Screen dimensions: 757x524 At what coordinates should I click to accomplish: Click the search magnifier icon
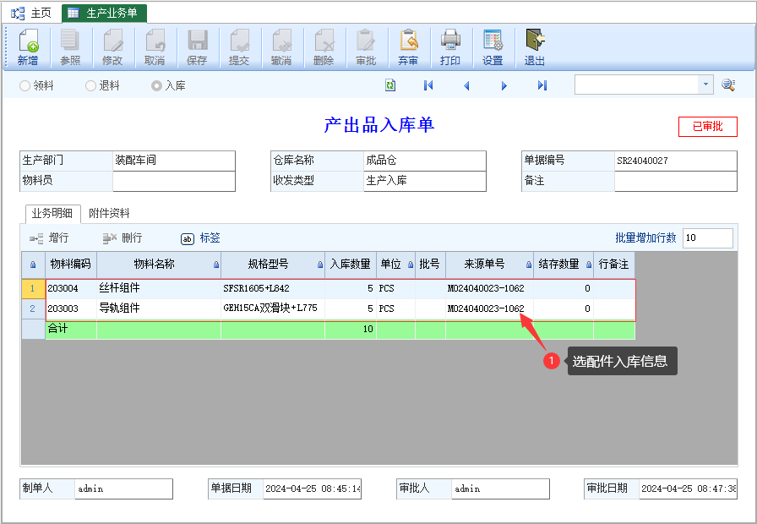click(728, 85)
